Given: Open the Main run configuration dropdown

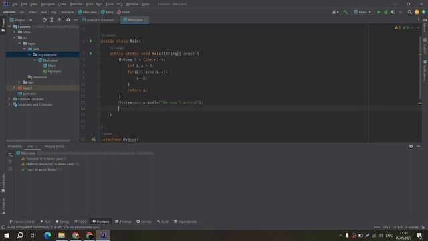Looking at the screenshot, I should pyautogui.click(x=362, y=12).
